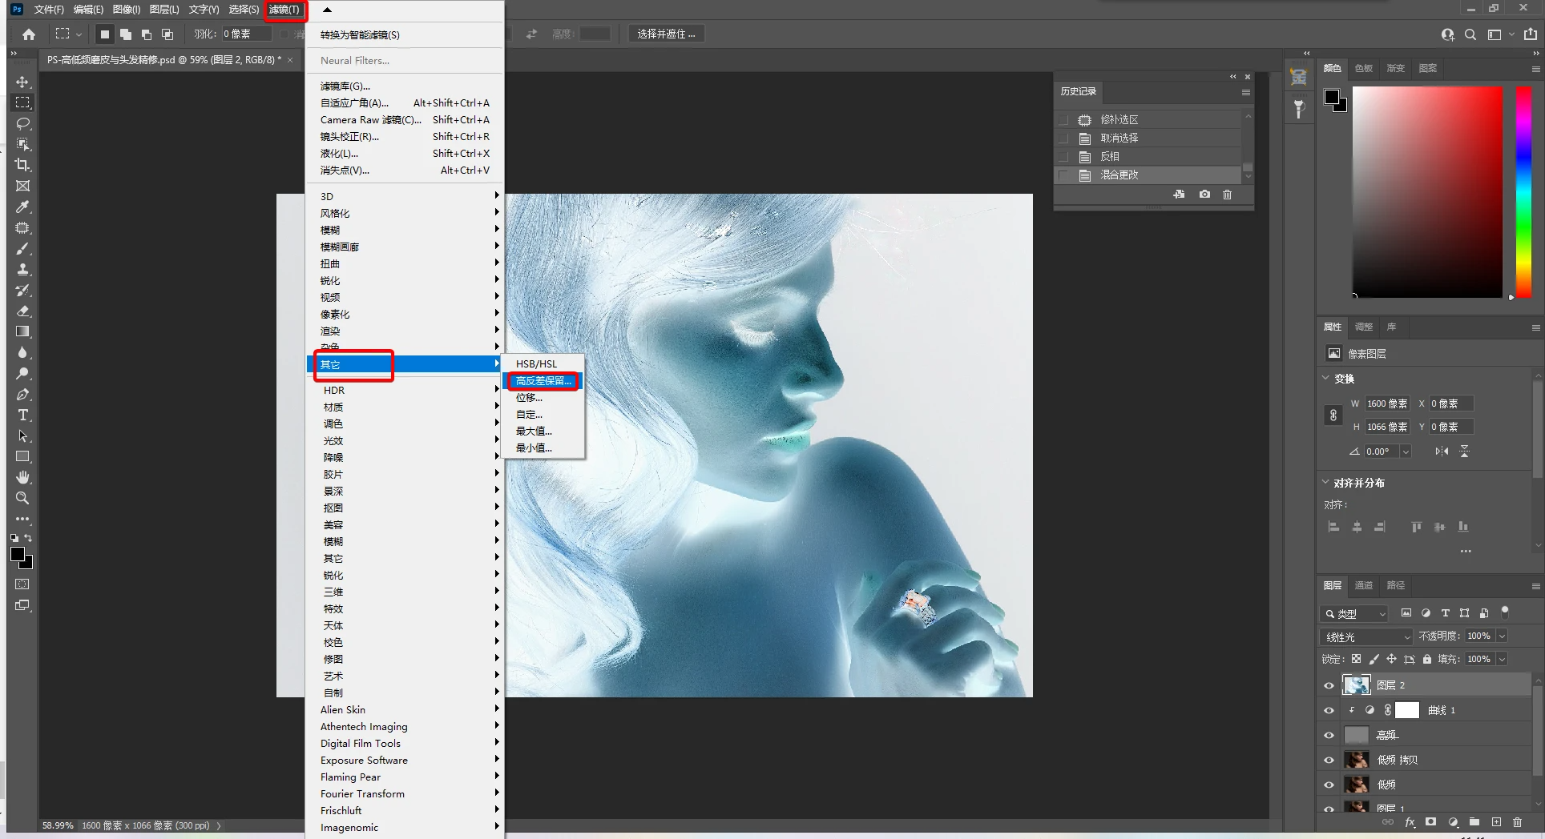Select the Hand tool
The width and height of the screenshot is (1545, 839).
click(x=22, y=477)
